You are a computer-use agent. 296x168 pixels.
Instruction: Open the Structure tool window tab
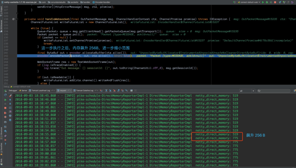click(1, 133)
